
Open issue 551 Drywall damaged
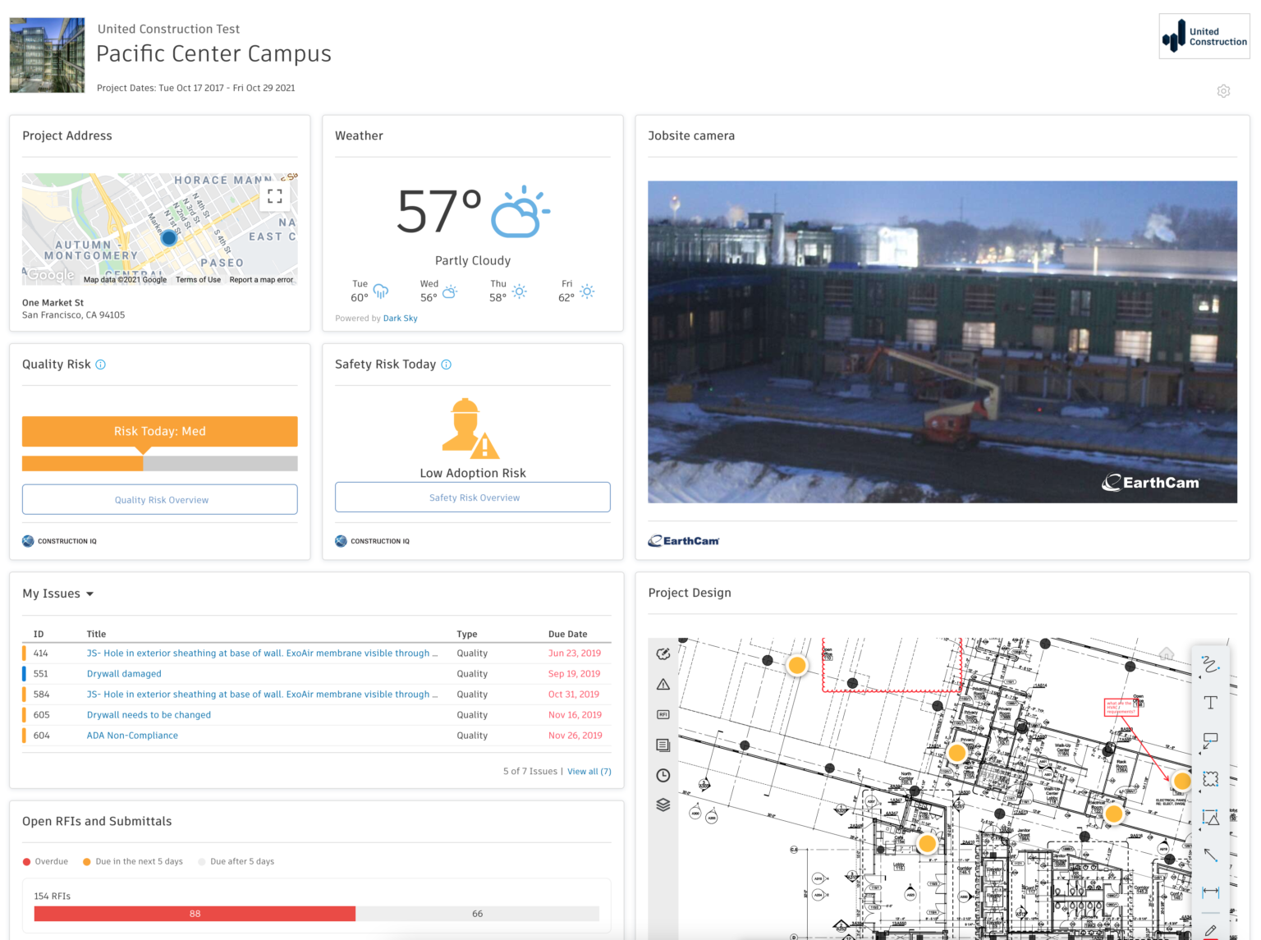coord(123,673)
